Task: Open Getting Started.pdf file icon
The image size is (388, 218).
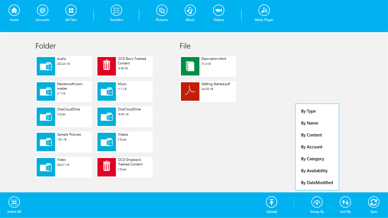Action: [190, 92]
